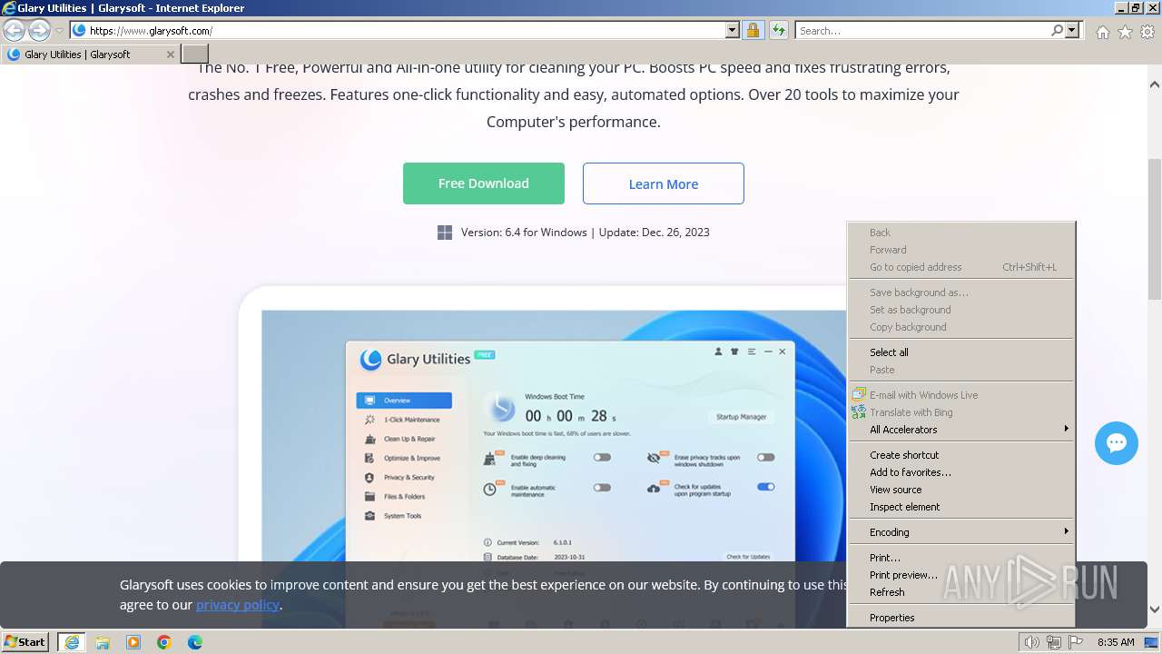The width and height of the screenshot is (1162, 654).
Task: Click the Learn More button
Action: pos(664,183)
